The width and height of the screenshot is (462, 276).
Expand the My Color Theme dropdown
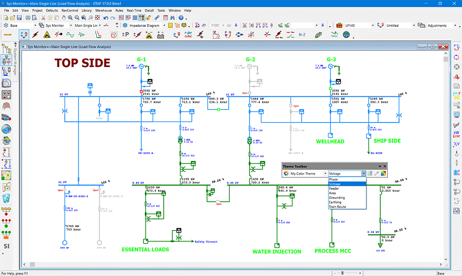coord(325,173)
